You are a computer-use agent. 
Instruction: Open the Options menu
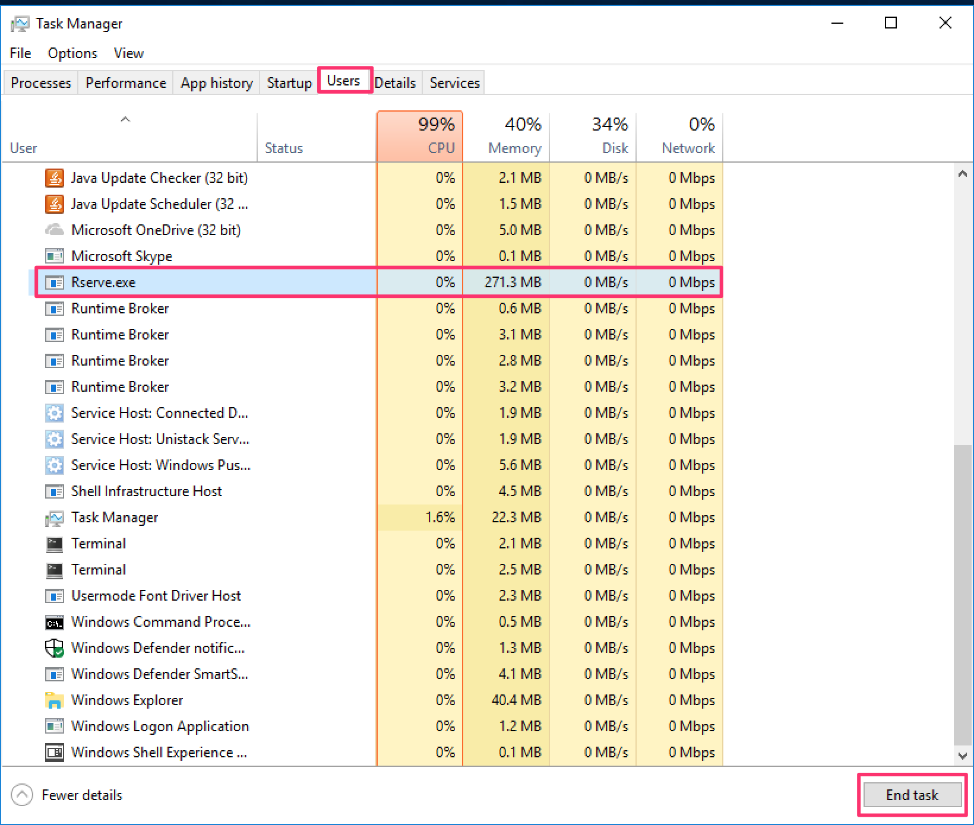[72, 53]
